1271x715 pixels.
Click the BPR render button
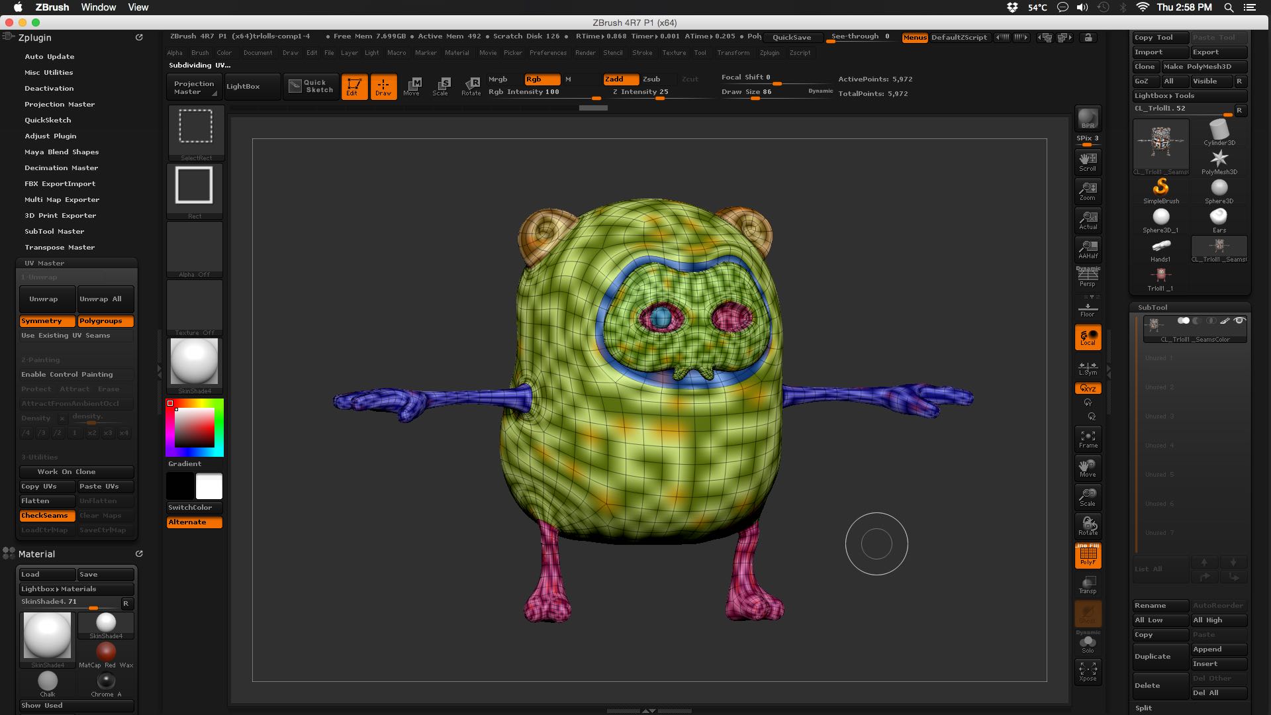(x=1088, y=119)
